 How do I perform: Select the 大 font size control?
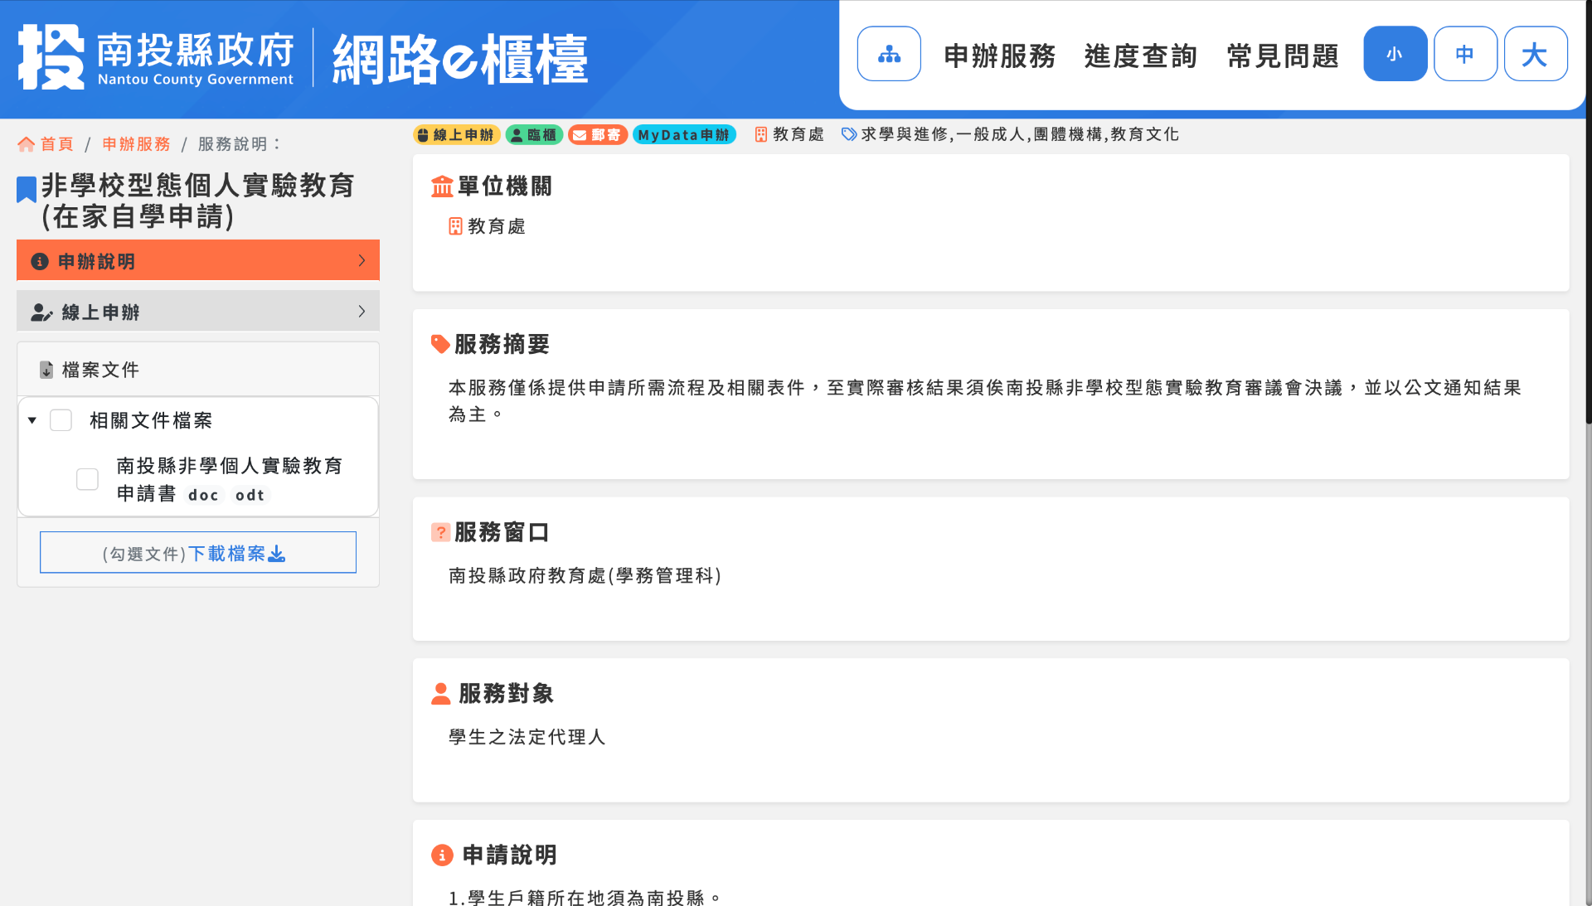[1536, 53]
